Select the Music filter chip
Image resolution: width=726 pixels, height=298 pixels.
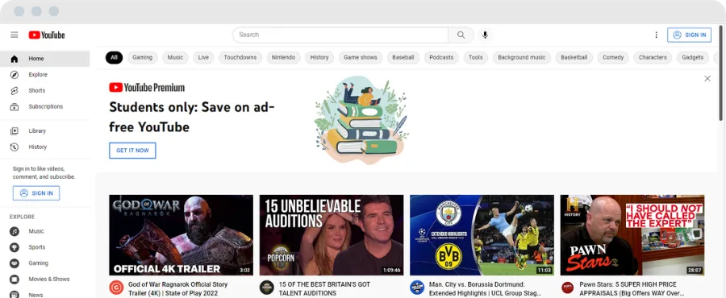175,58
